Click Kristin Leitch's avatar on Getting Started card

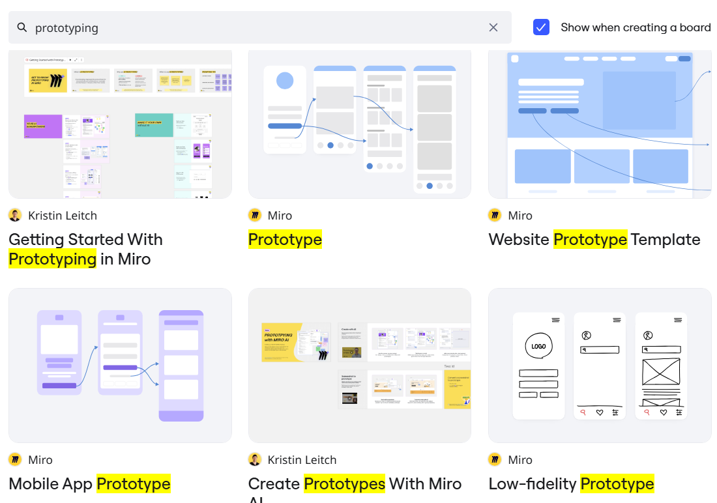pos(14,215)
